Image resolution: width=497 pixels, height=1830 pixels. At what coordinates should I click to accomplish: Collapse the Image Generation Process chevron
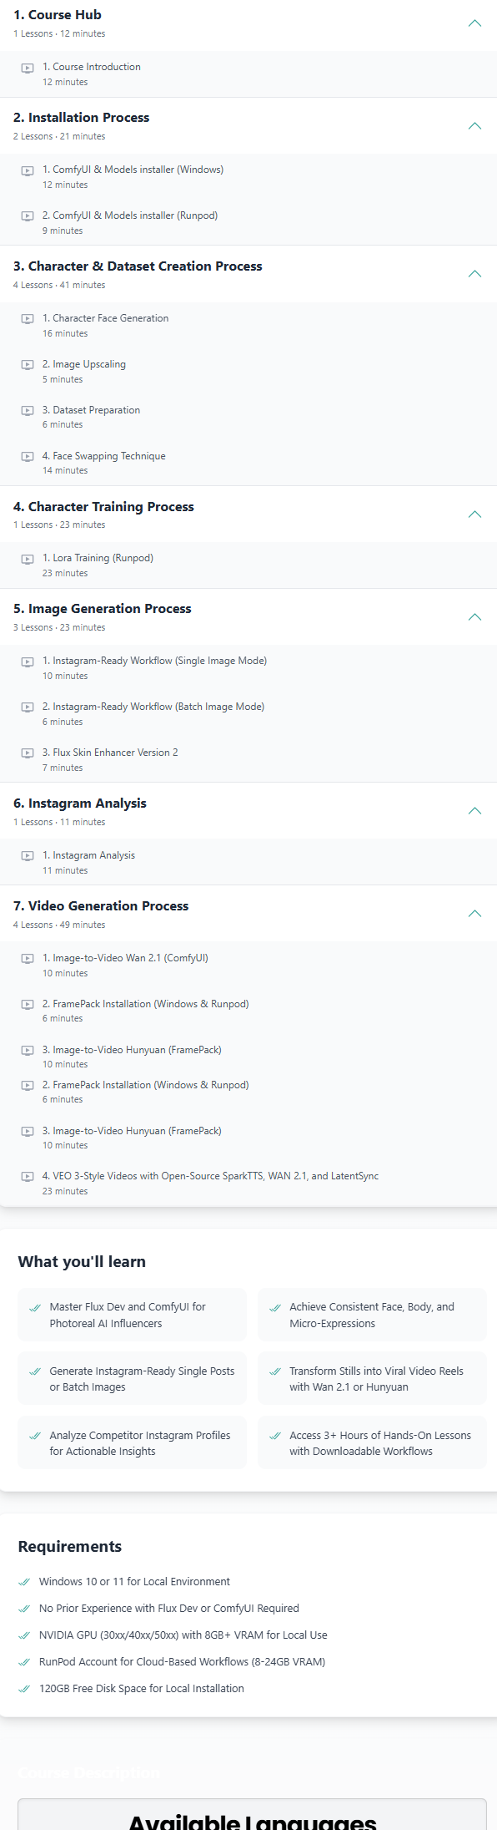(474, 617)
